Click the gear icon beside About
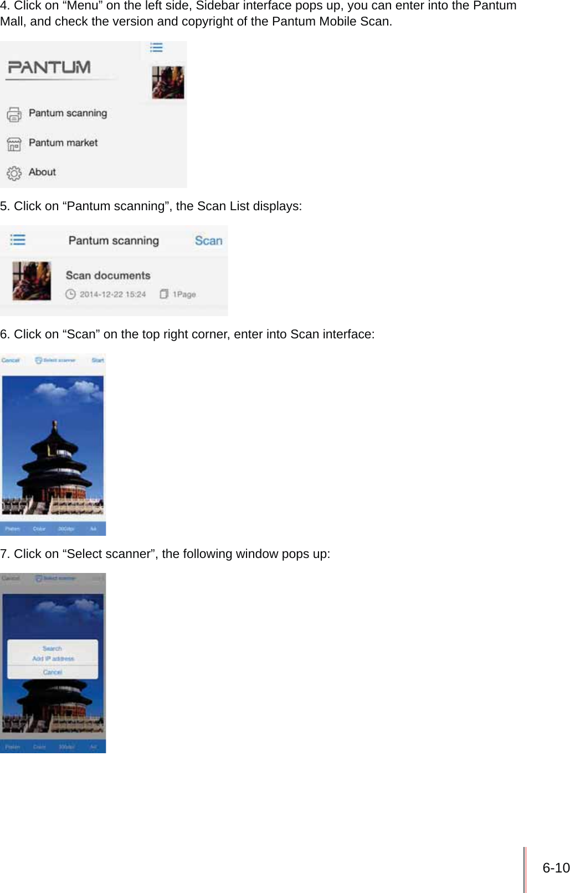Screen dimensions: 570x893 tap(14, 173)
